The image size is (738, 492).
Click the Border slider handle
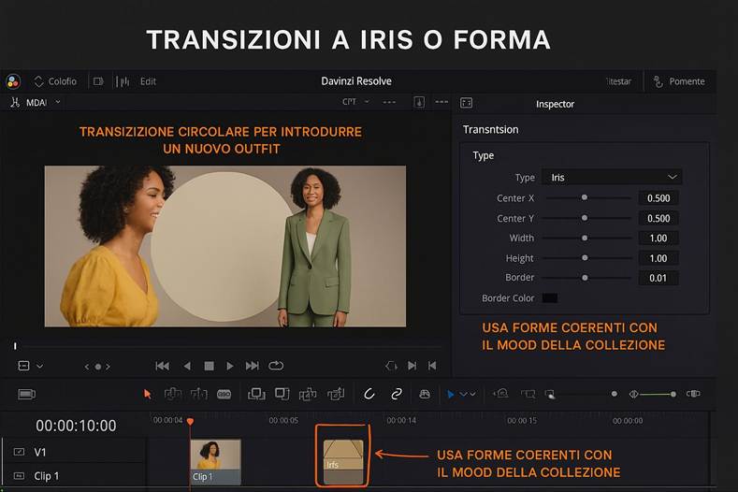click(585, 278)
